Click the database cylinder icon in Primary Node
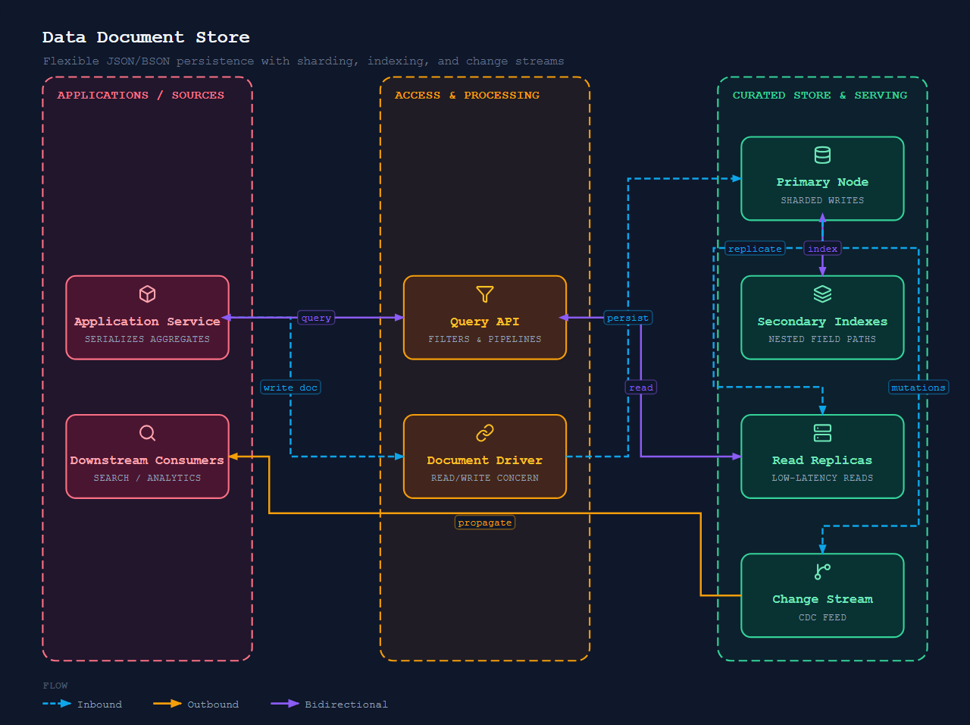This screenshot has width=970, height=725. (822, 155)
